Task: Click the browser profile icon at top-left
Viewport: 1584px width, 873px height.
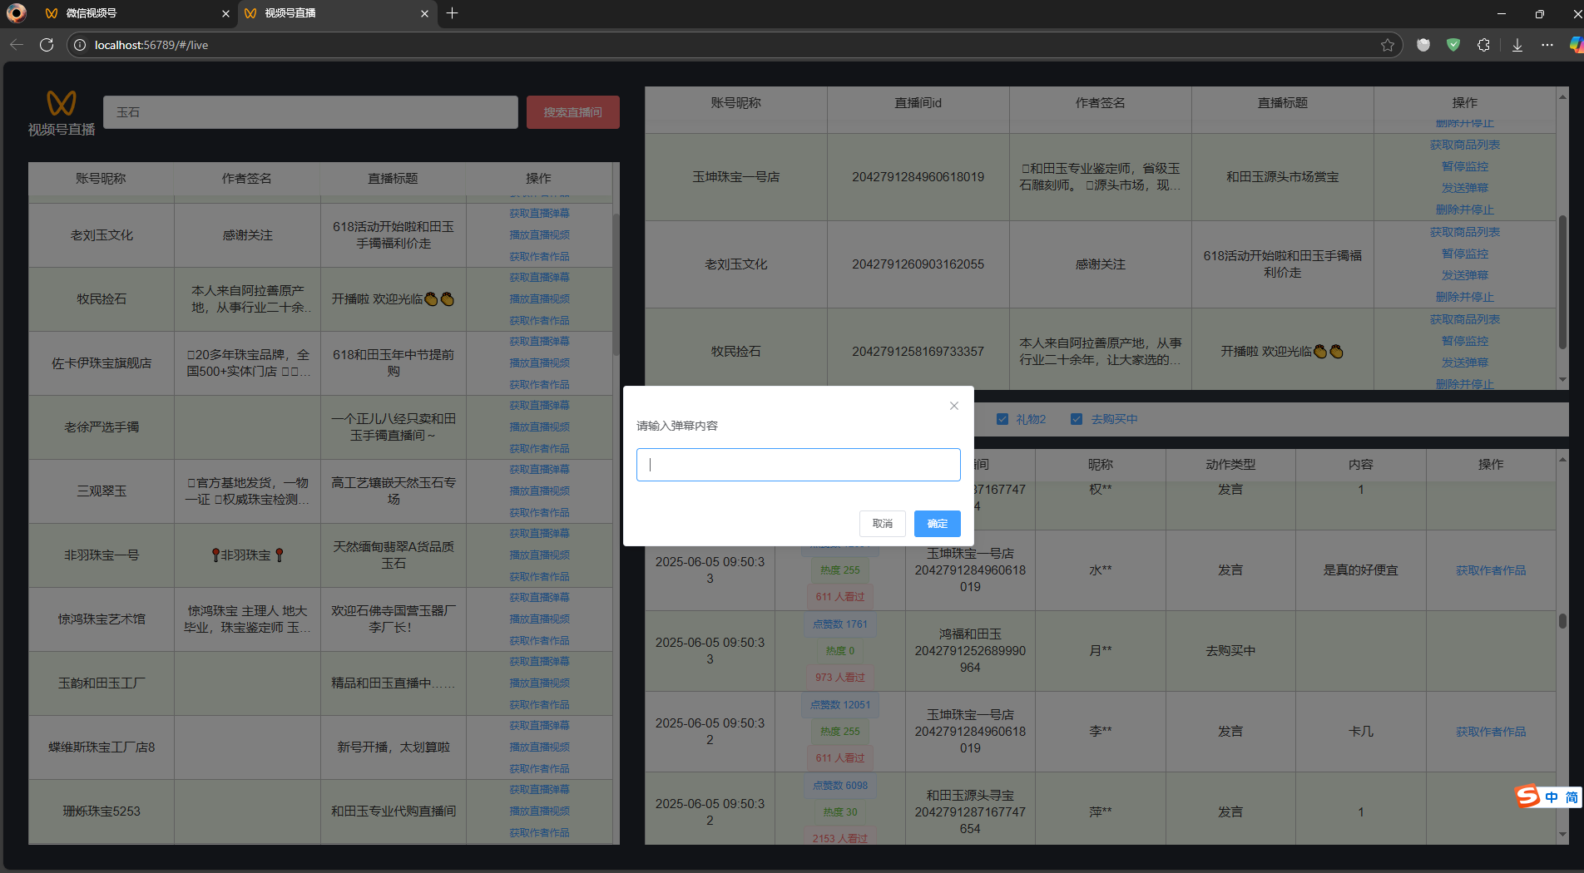Action: point(17,13)
